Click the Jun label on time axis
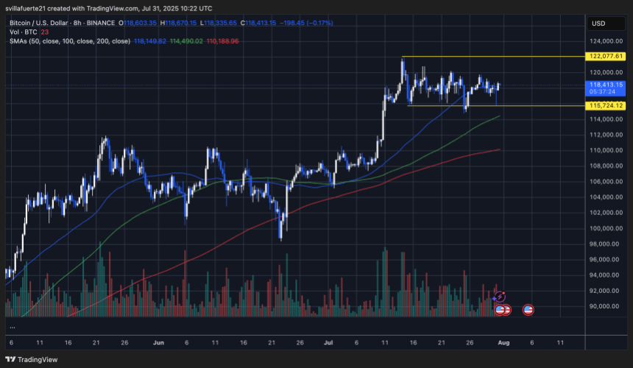The image size is (633, 368). [x=158, y=343]
